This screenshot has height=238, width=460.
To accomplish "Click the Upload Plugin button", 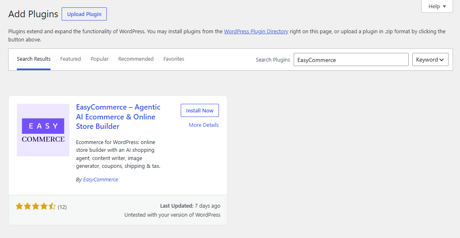I will click(x=84, y=14).
